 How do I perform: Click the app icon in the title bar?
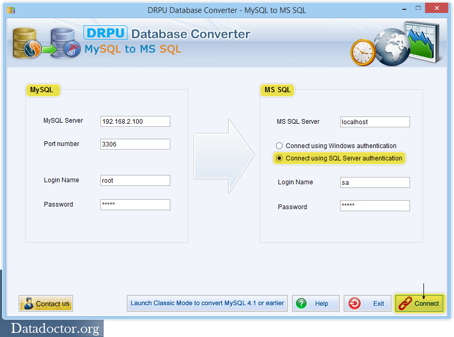tap(11, 10)
